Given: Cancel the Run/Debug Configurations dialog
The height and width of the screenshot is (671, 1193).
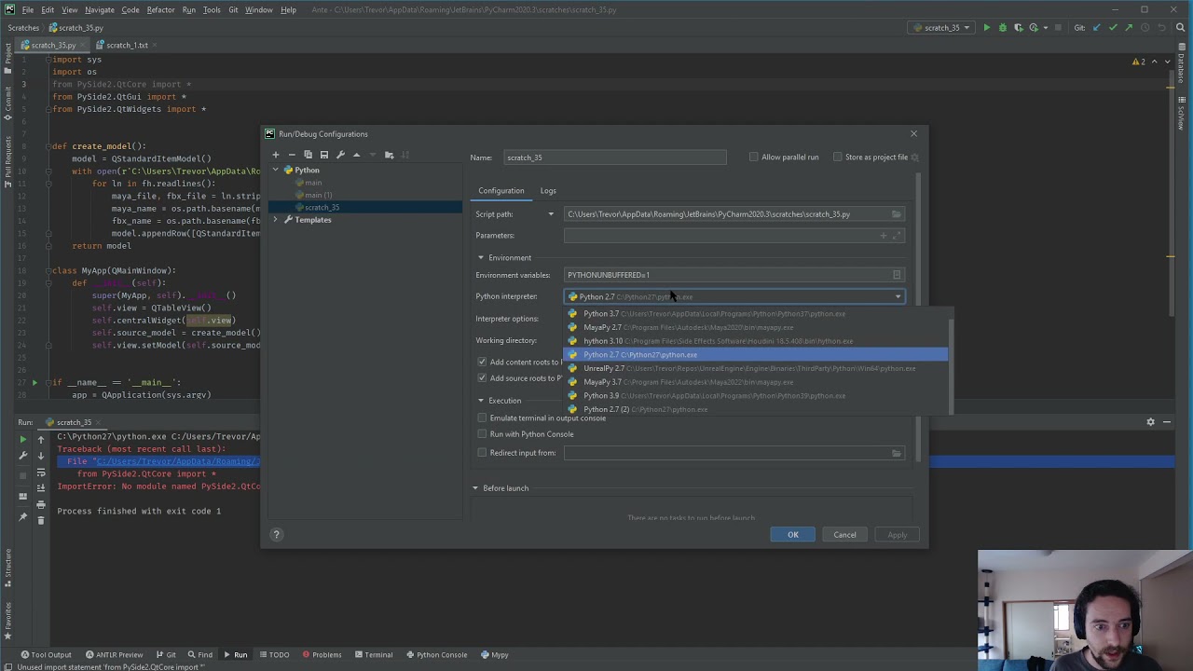Looking at the screenshot, I should (x=844, y=535).
